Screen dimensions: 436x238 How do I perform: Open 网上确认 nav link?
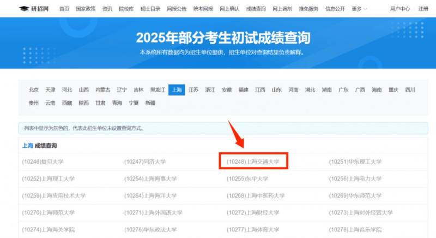[x=229, y=9]
